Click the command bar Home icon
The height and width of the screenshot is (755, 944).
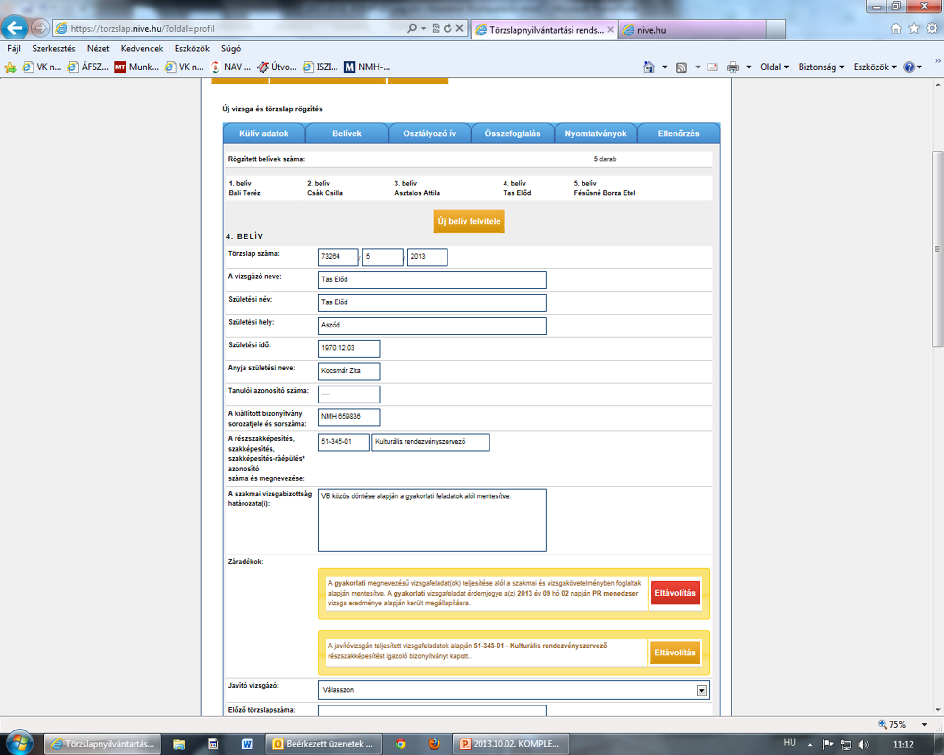click(649, 67)
